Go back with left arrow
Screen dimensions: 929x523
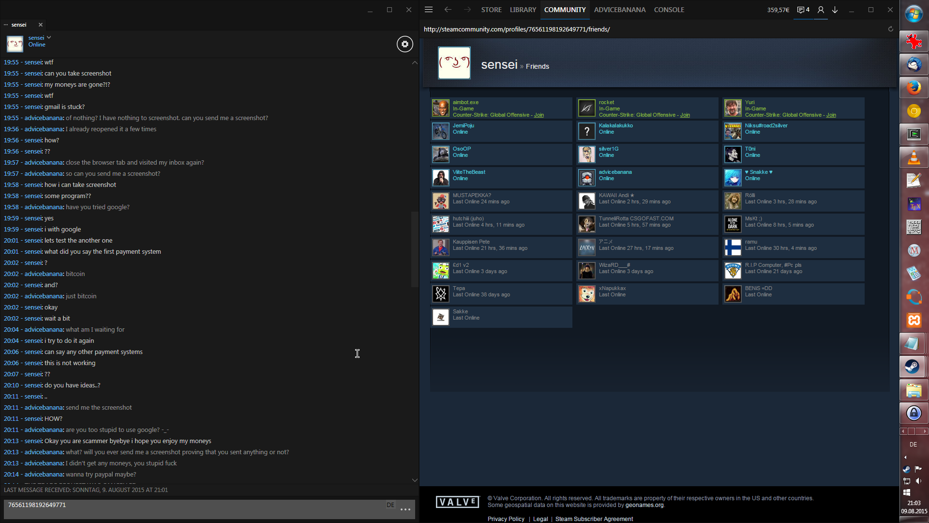pyautogui.click(x=448, y=10)
